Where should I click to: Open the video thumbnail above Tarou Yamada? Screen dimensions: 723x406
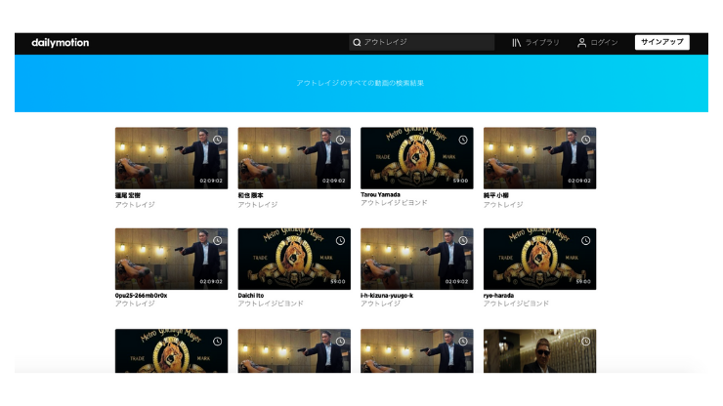tap(416, 158)
